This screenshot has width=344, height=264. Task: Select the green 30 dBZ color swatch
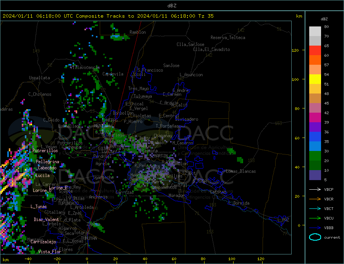pos(315,156)
